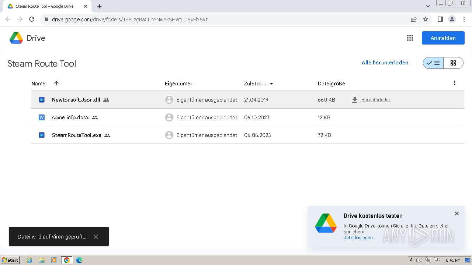Click Alle herunterladen link
The image size is (472, 265).
[x=385, y=63]
